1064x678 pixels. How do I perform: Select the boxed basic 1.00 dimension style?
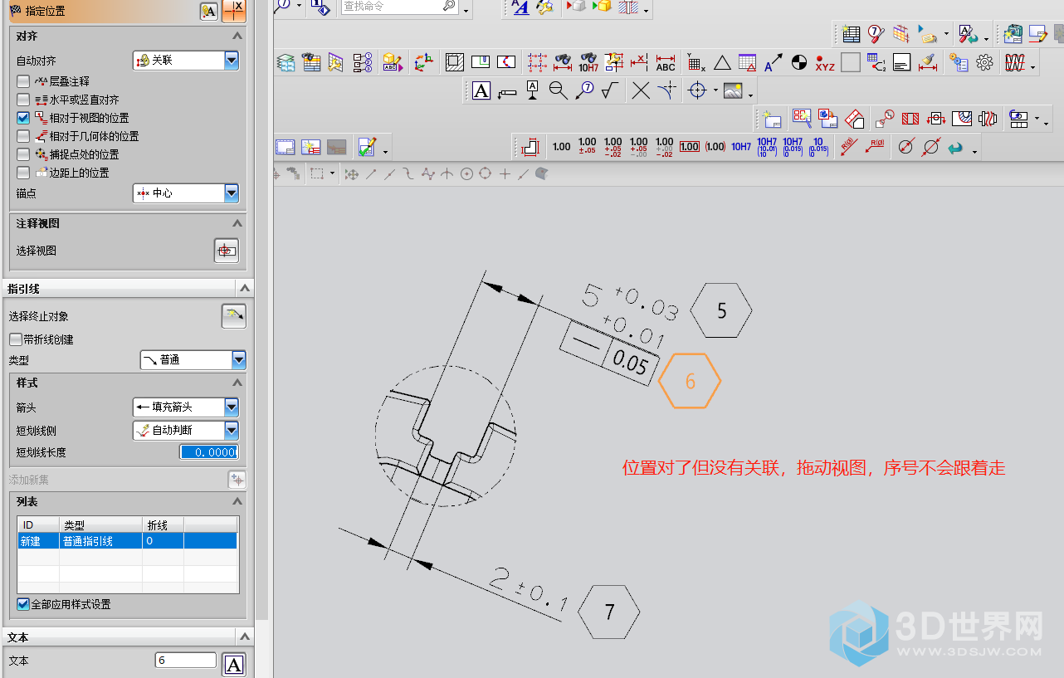click(690, 147)
